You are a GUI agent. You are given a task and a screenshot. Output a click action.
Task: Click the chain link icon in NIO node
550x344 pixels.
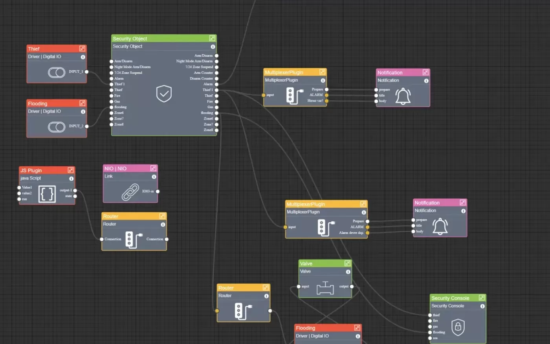(130, 192)
